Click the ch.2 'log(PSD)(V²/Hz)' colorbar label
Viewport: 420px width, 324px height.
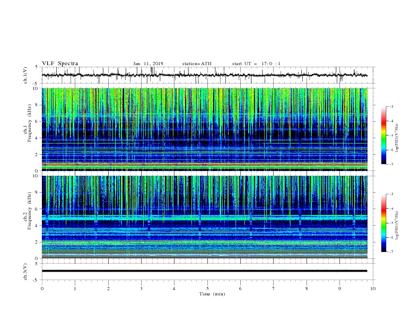coord(397,226)
